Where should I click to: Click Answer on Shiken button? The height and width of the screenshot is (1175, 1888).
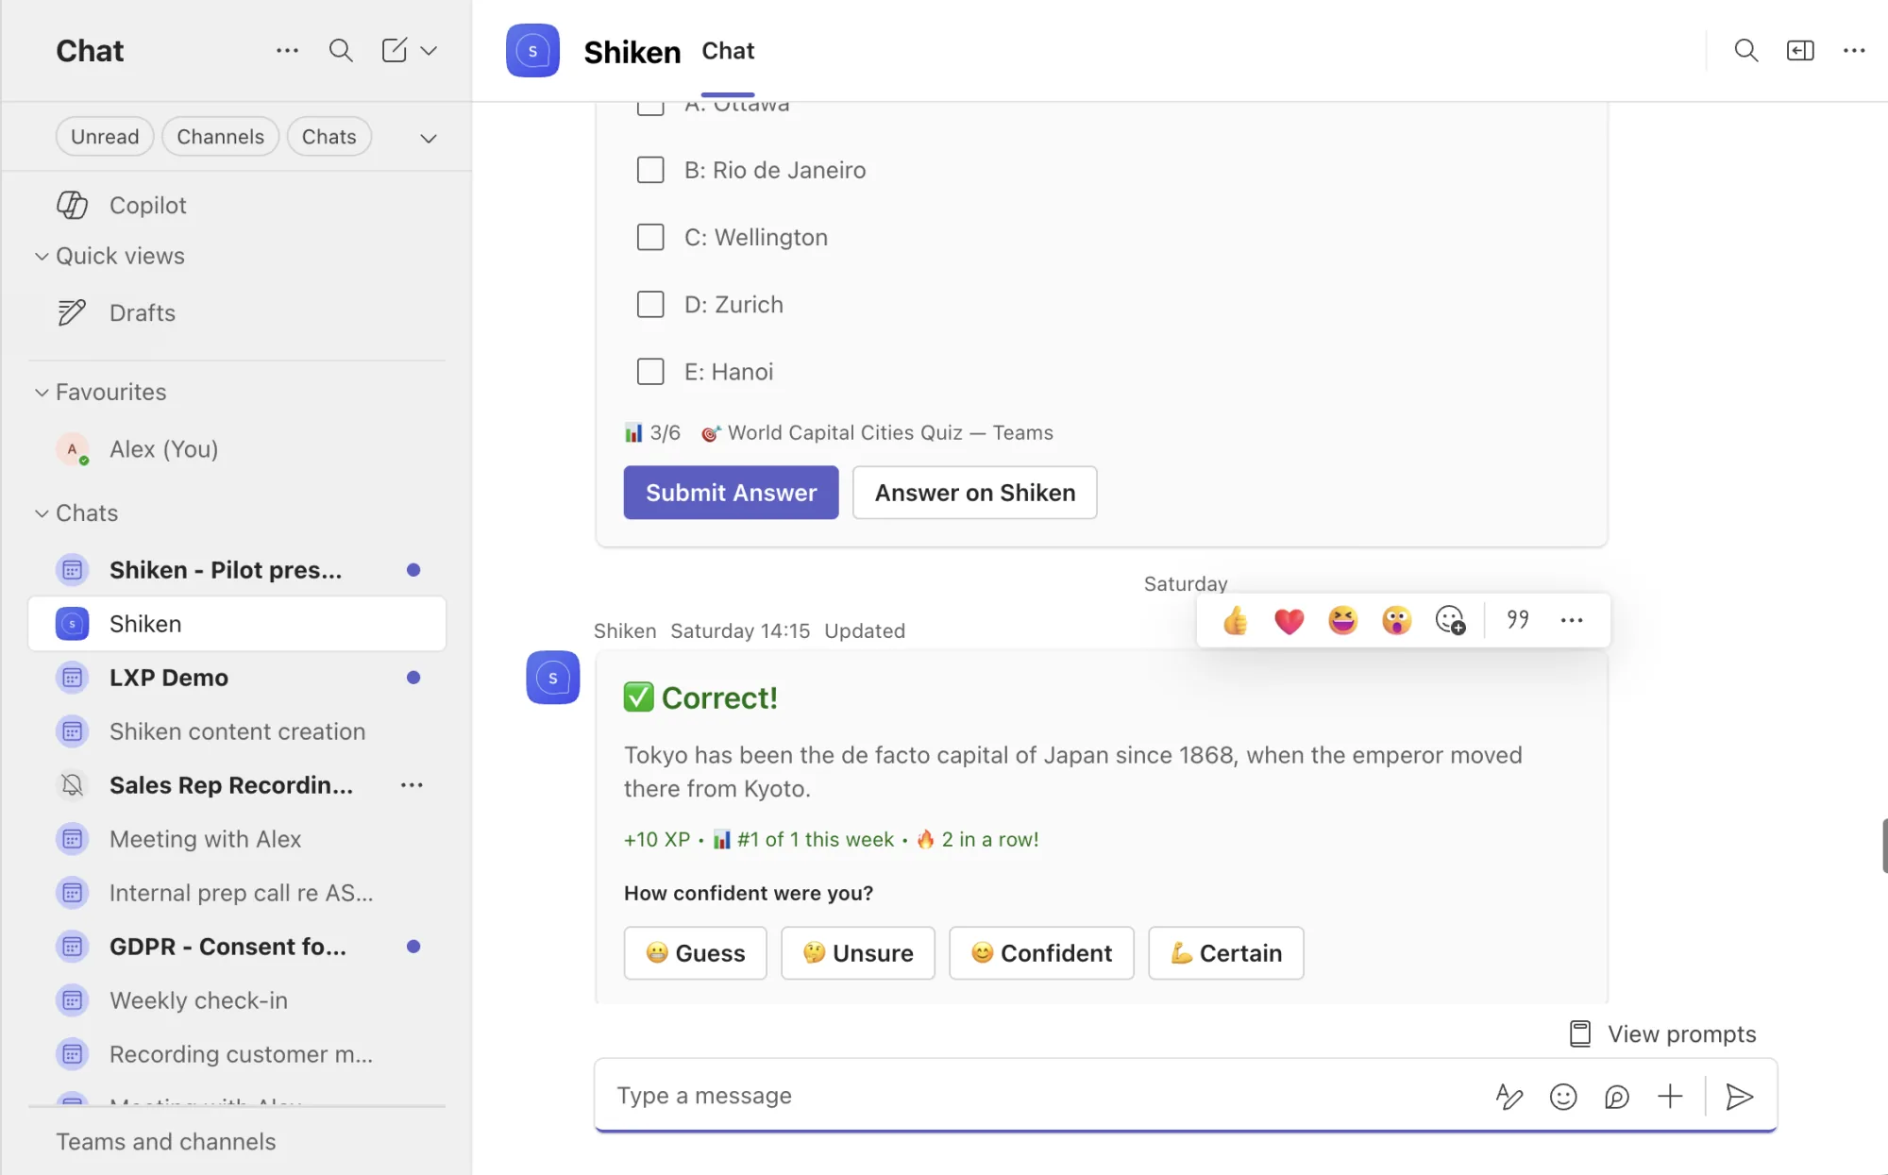click(x=974, y=493)
